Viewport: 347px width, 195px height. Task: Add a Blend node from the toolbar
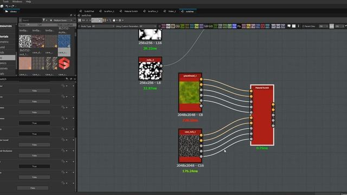pos(168,26)
